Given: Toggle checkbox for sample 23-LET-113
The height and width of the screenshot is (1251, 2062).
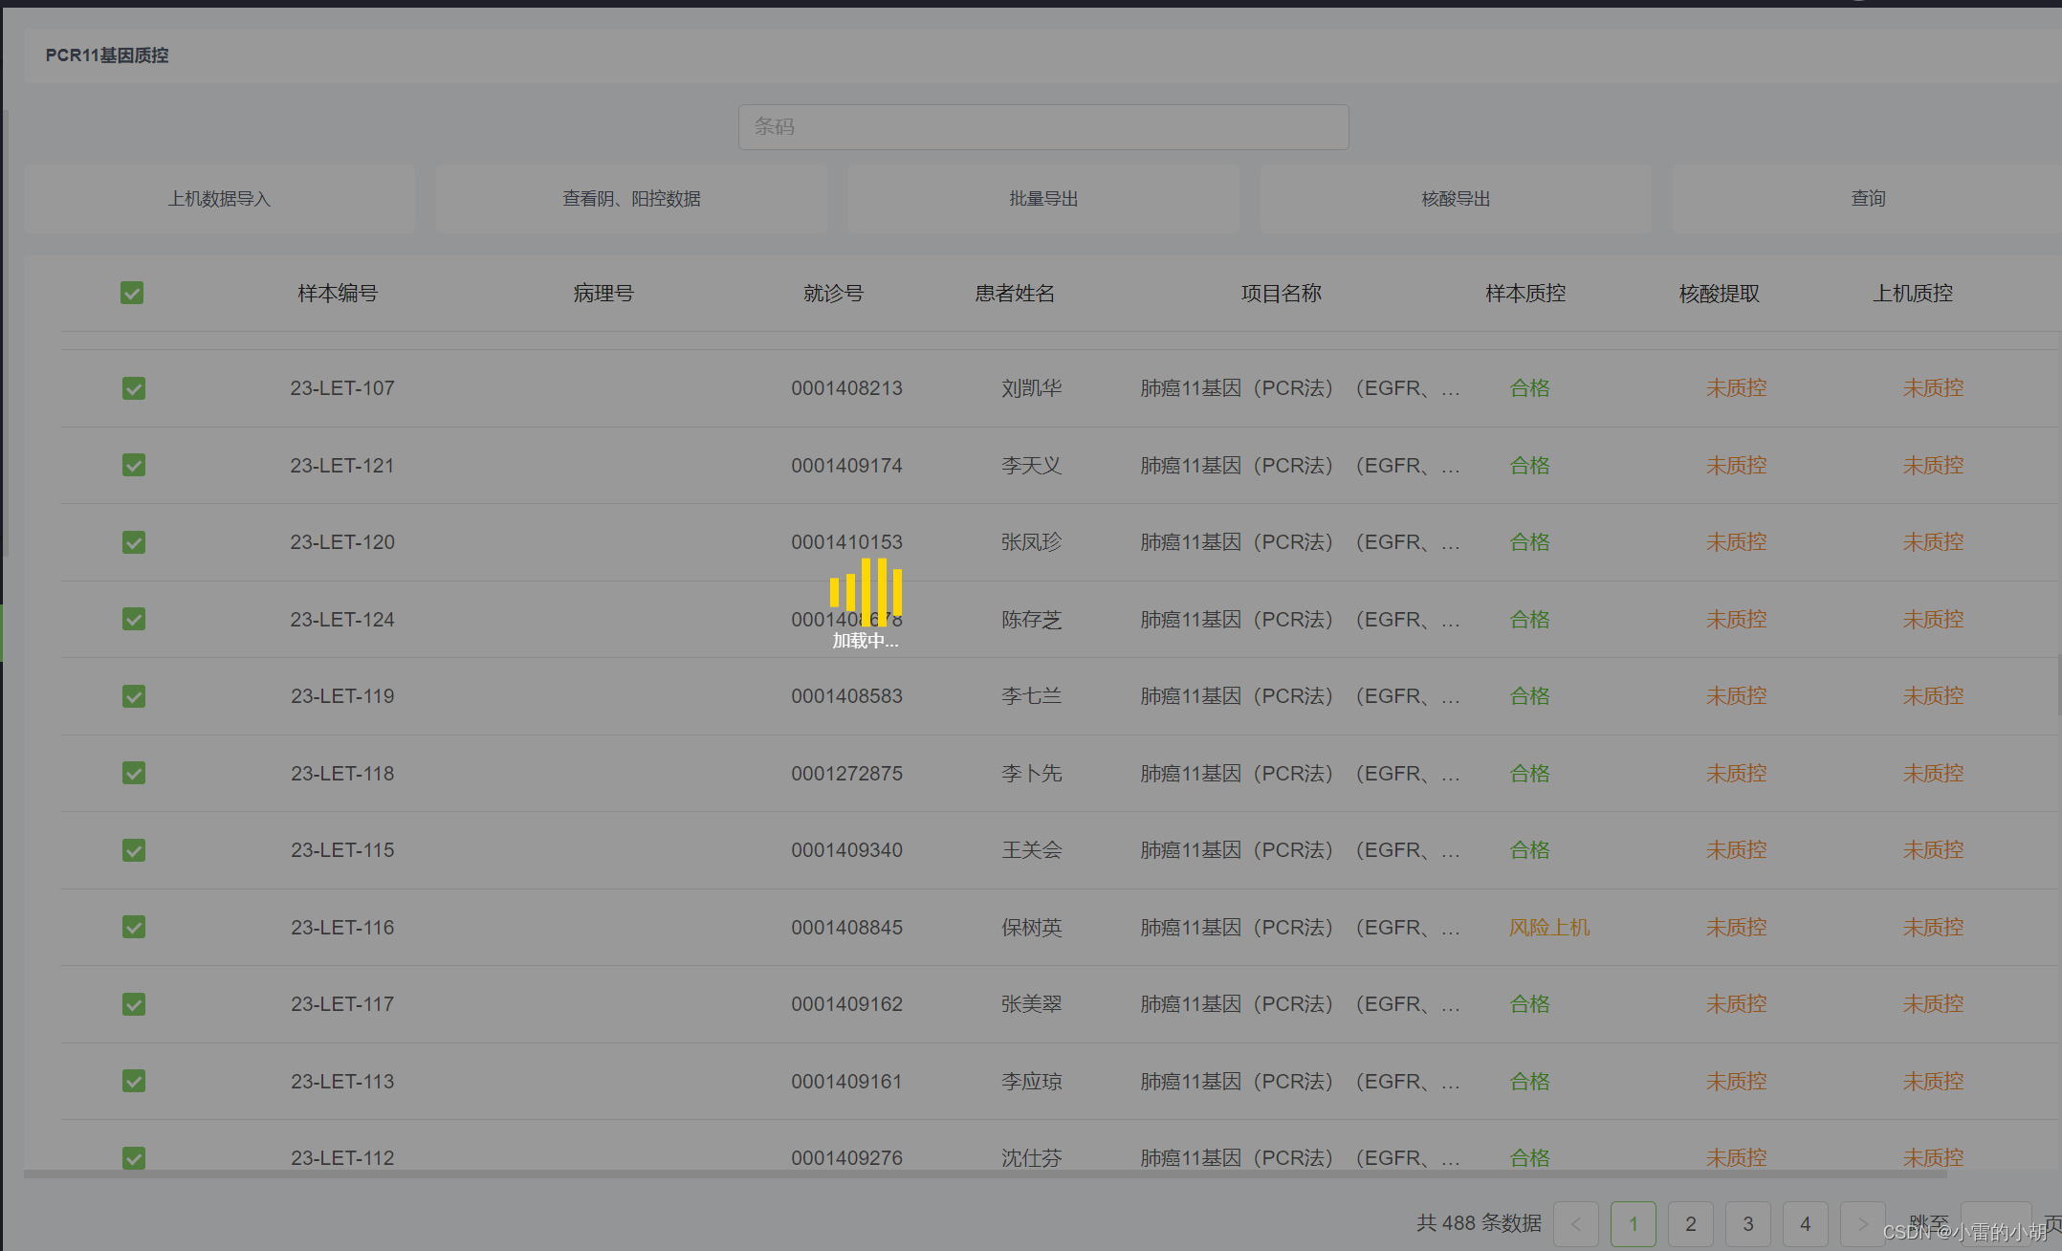Looking at the screenshot, I should pyautogui.click(x=134, y=1081).
